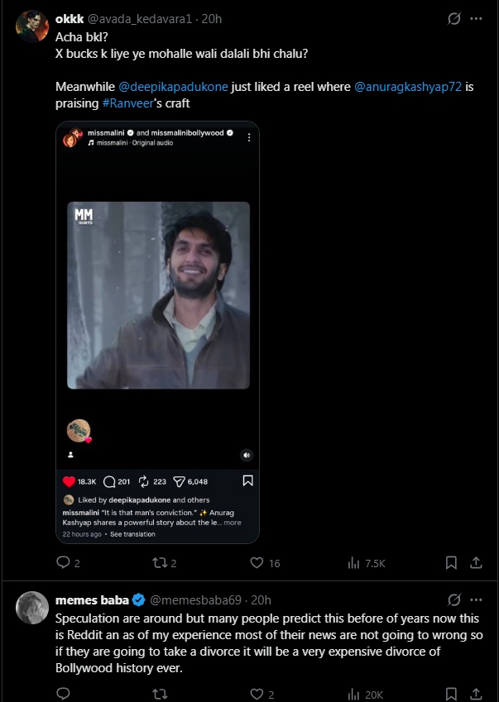Open more options on memes baba's tweet

[x=476, y=599]
